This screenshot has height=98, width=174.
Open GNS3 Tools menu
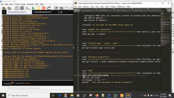tap(37, 4)
